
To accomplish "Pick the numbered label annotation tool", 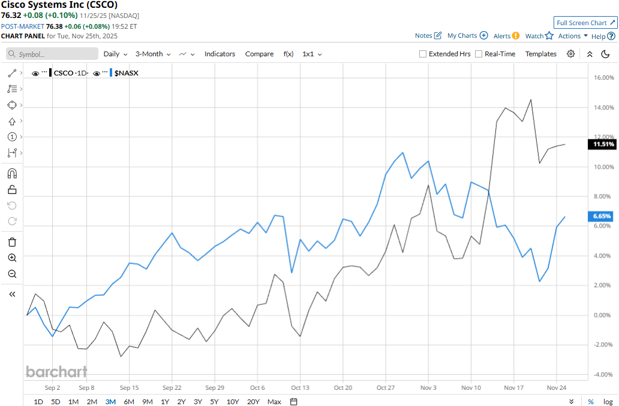I will (x=12, y=137).
